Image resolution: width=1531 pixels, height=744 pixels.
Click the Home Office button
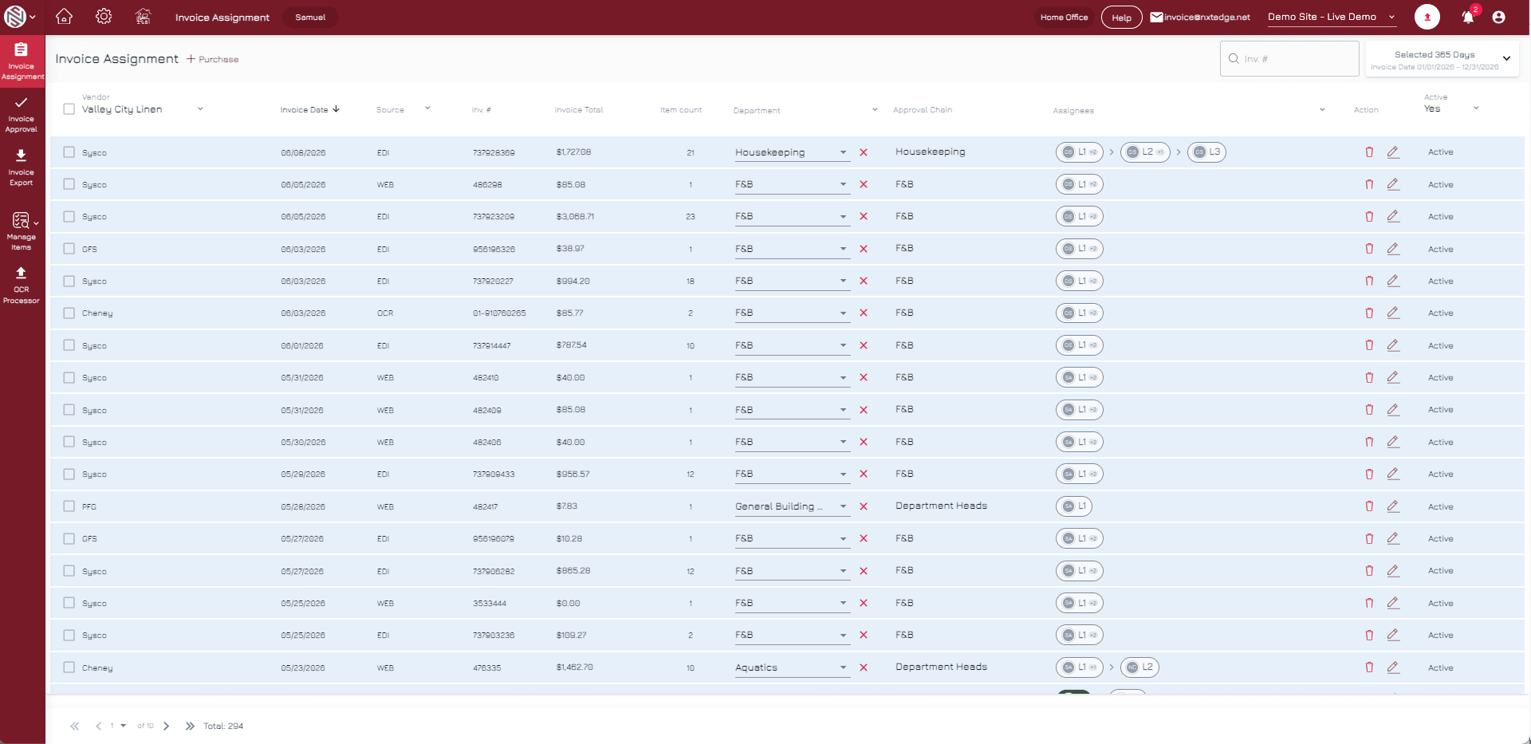(x=1064, y=17)
